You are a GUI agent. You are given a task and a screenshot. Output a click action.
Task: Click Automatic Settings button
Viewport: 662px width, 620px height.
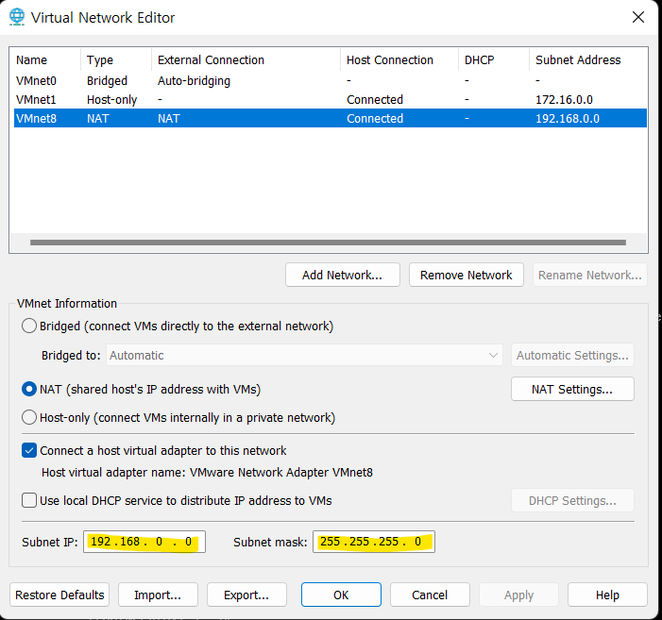point(572,355)
